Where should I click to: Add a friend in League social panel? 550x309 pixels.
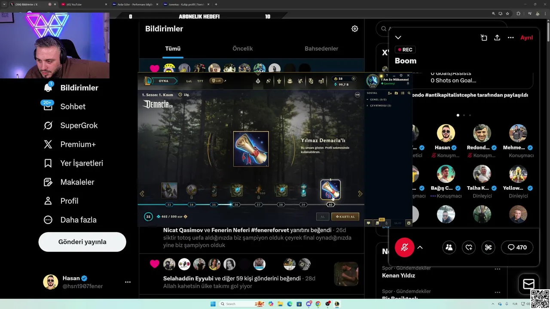coord(390,93)
